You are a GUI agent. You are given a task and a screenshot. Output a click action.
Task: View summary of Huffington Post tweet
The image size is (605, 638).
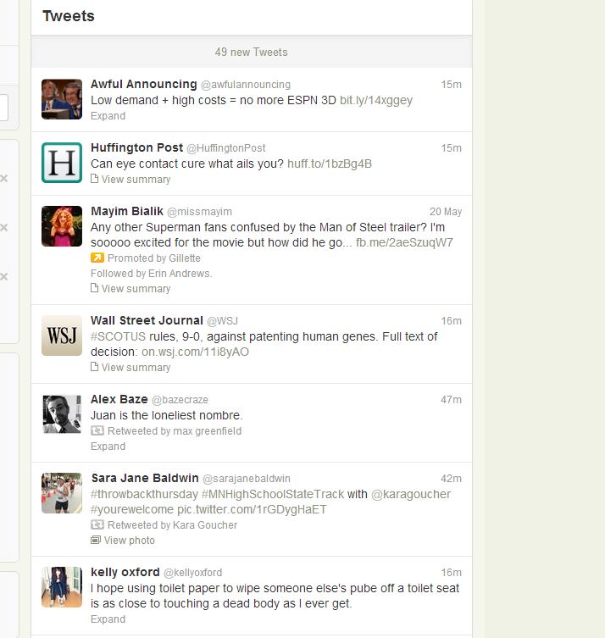pyautogui.click(x=130, y=180)
